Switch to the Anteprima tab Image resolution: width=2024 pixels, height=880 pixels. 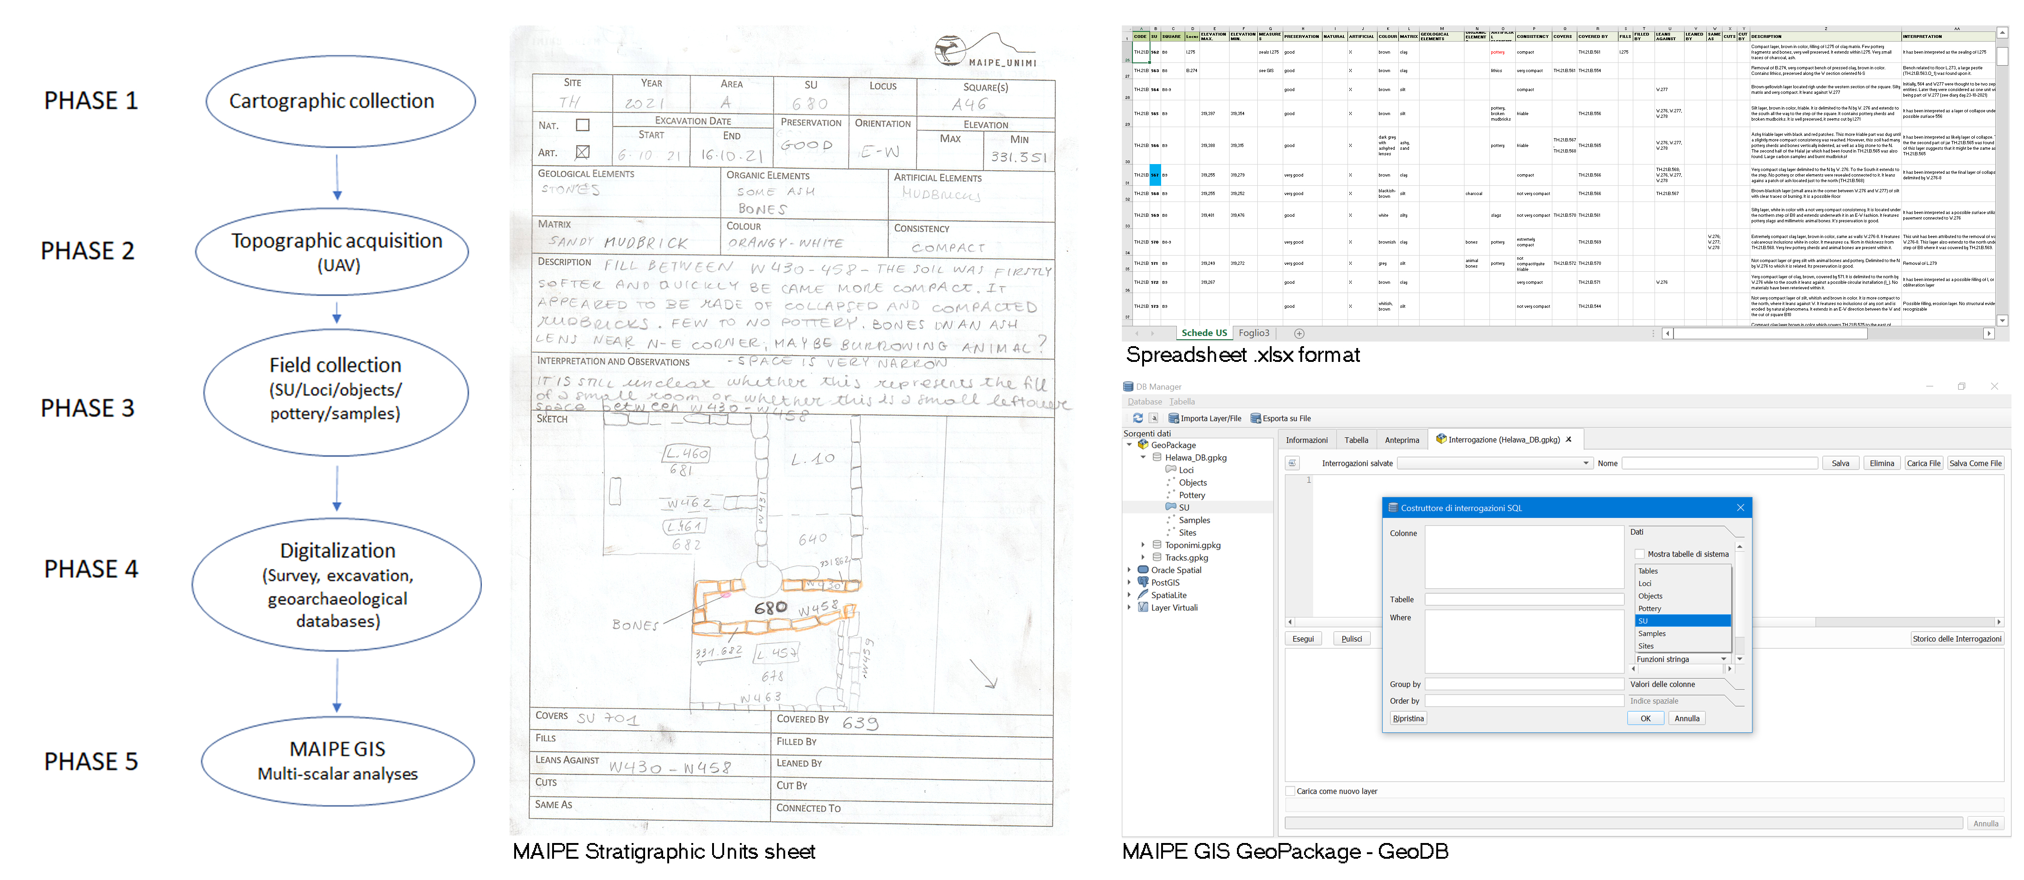click(x=1402, y=440)
